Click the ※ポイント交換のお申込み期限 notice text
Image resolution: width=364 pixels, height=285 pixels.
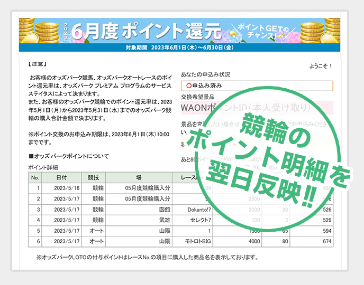click(99, 138)
